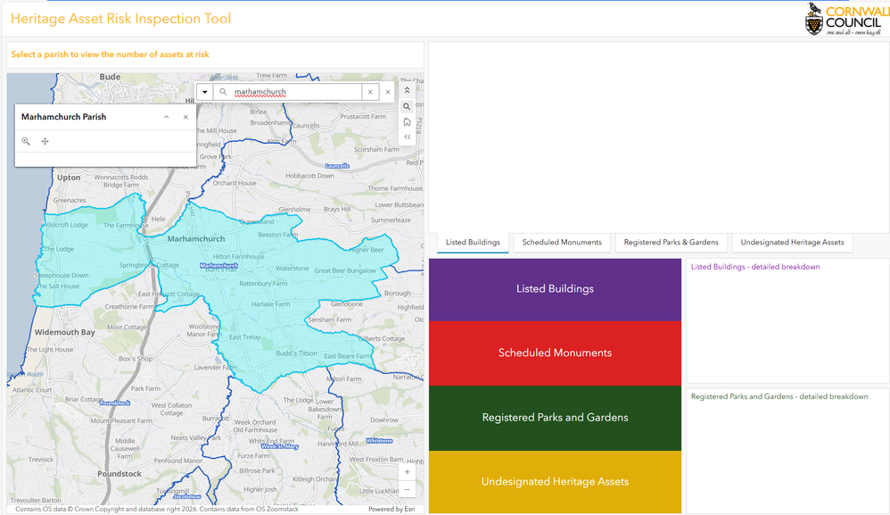Click the red Scheduled Monuments tile
The image size is (890, 515).
(x=555, y=353)
